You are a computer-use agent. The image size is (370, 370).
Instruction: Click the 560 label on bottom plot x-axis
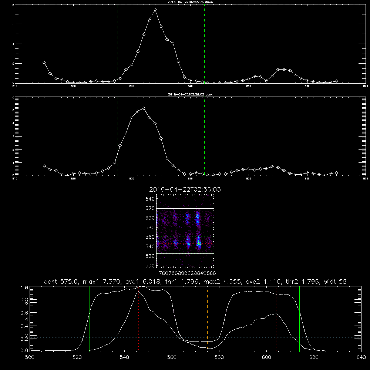coord(172,357)
